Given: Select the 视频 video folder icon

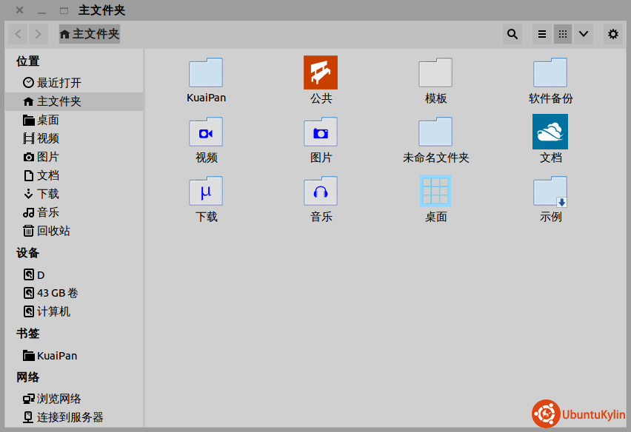Looking at the screenshot, I should (x=206, y=132).
